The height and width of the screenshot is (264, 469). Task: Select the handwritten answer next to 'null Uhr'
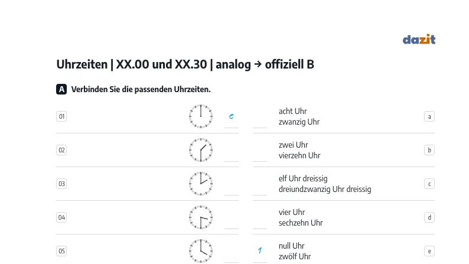[260, 250]
